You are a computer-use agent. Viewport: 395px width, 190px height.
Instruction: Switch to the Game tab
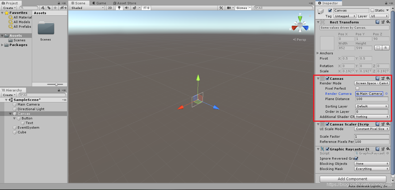coord(99,3)
